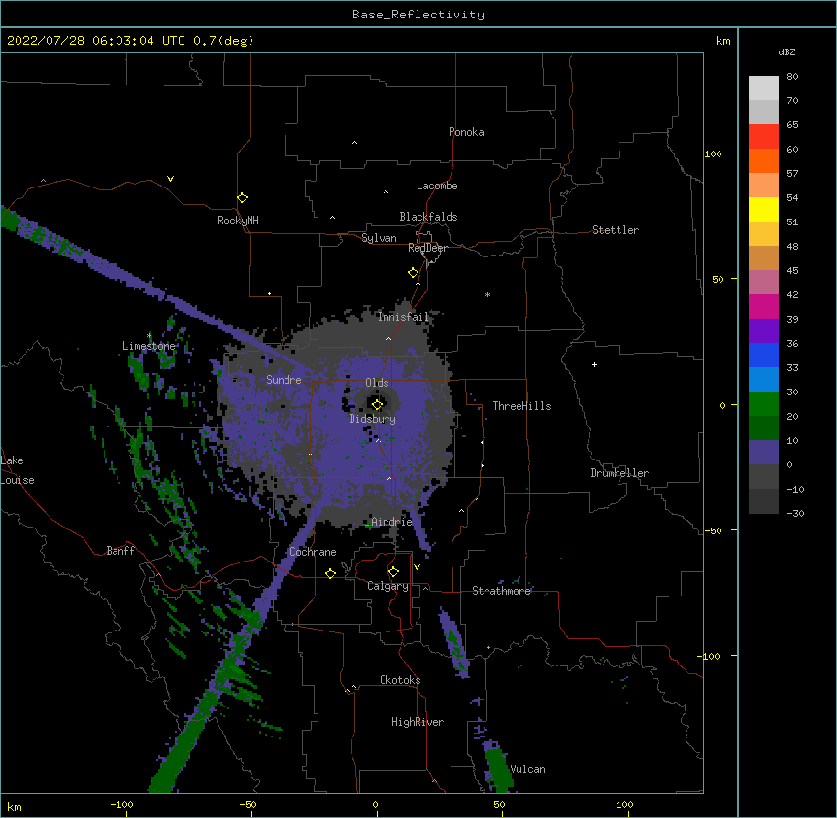
Task: Click the dBZ legend heading
Action: pos(787,51)
